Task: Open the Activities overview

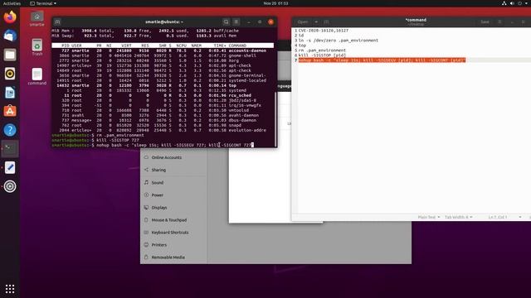Action: pyautogui.click(x=12, y=3)
